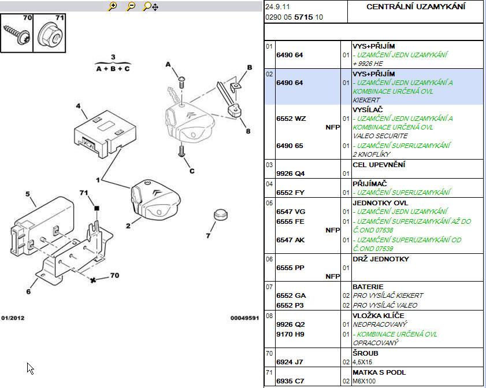Viewport: 486px width, 388px height.
Task: Click the VYSÍLAČ heading
Action: click(x=368, y=110)
